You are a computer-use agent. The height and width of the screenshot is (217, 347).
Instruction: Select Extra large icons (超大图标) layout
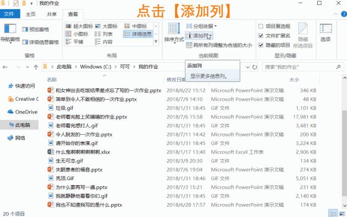pyautogui.click(x=80, y=27)
